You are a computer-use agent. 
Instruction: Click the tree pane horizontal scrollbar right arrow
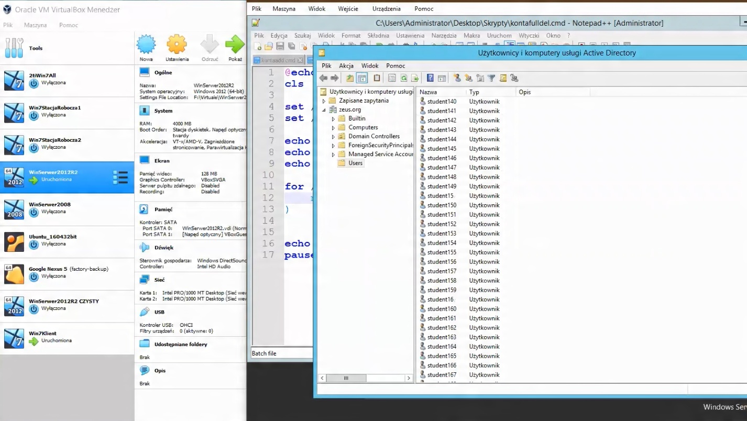pos(409,378)
